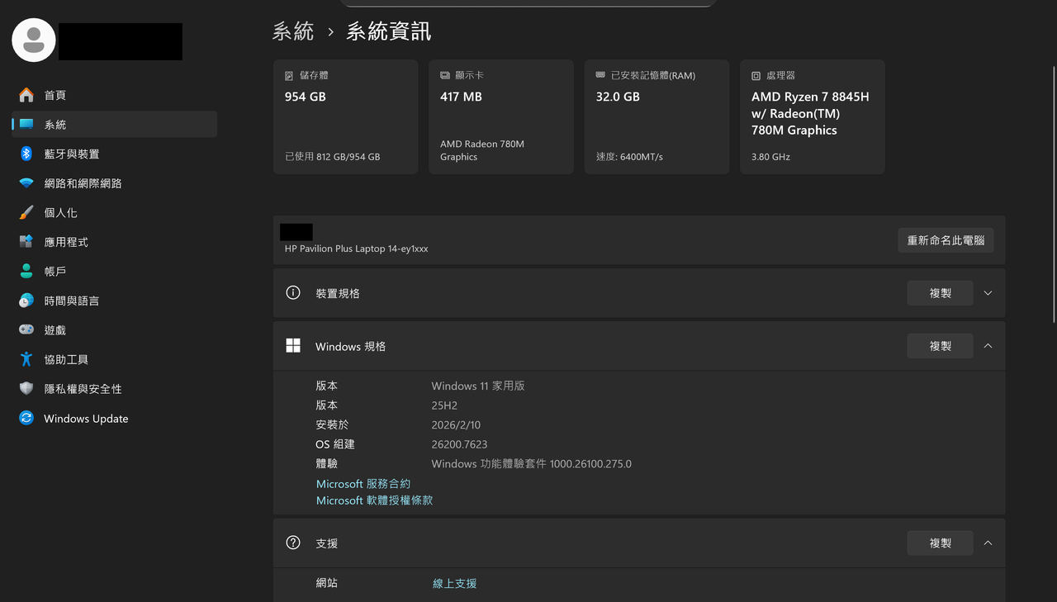Screen dimensions: 1057x602
Task: Select 應用程式 in the sidebar
Action: pyautogui.click(x=114, y=242)
